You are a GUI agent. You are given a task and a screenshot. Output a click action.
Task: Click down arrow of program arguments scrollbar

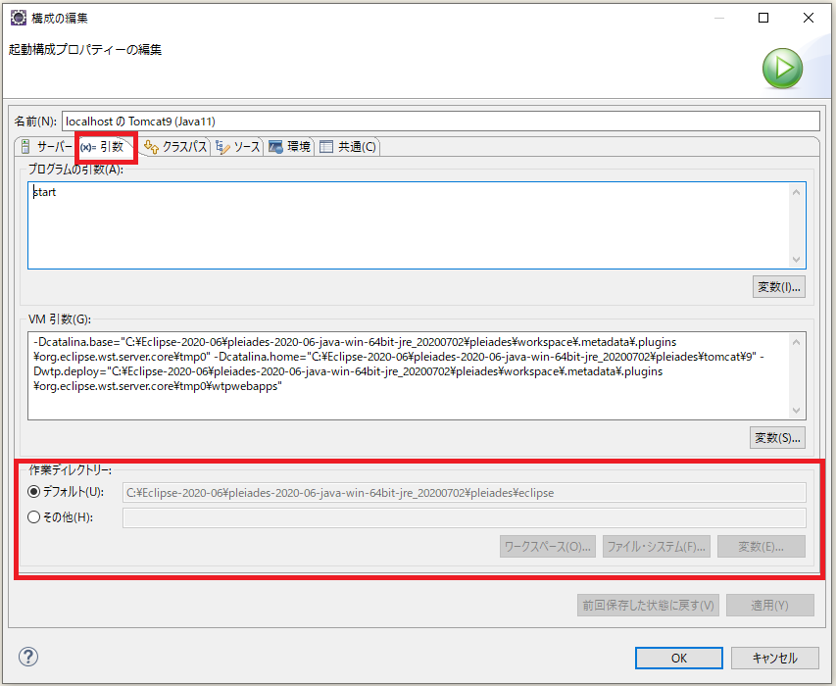click(x=797, y=260)
